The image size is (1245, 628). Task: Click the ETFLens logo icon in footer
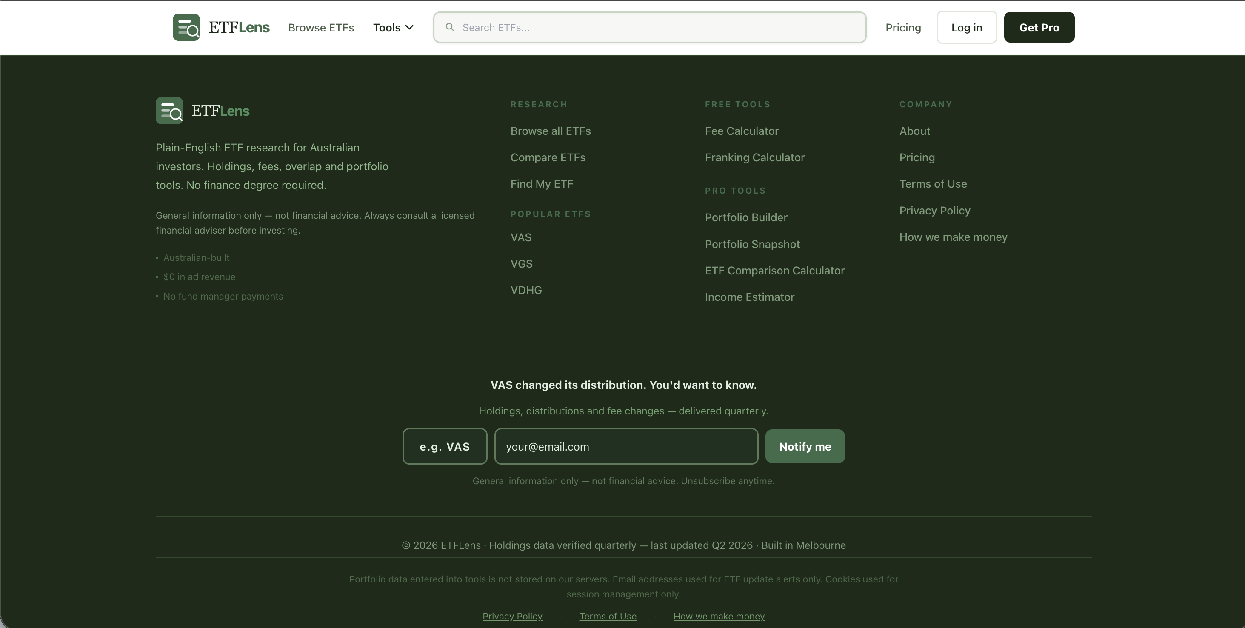pyautogui.click(x=169, y=111)
